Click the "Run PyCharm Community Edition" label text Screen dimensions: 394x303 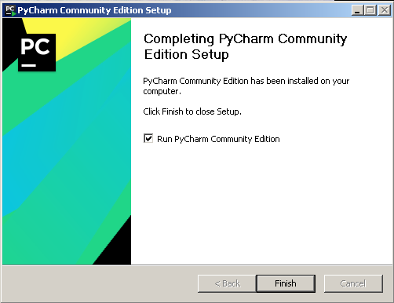218,139
